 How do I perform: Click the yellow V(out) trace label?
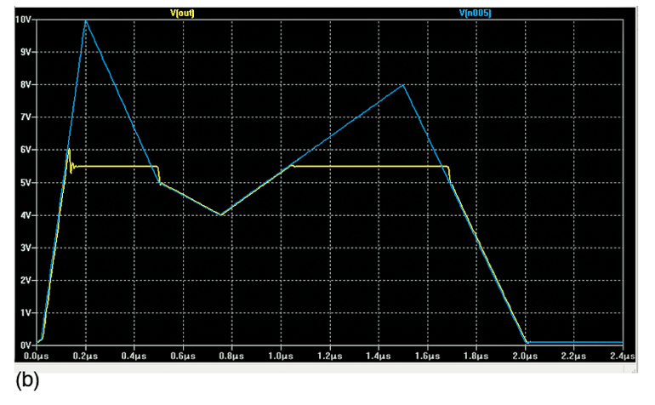(183, 12)
